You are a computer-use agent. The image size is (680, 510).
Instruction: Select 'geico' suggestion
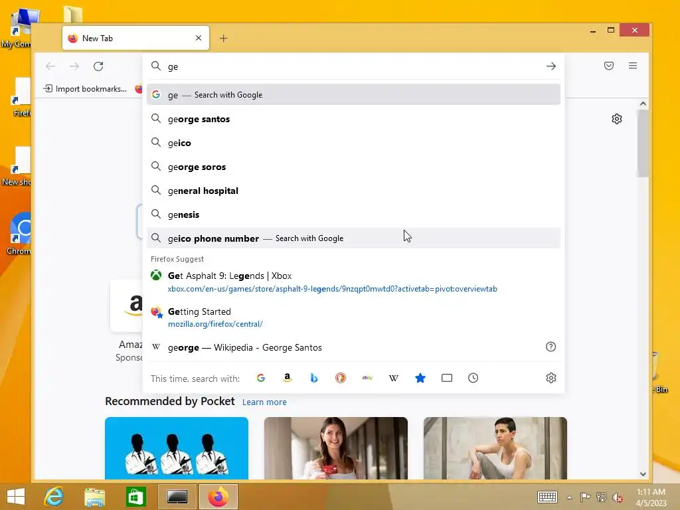(x=353, y=143)
